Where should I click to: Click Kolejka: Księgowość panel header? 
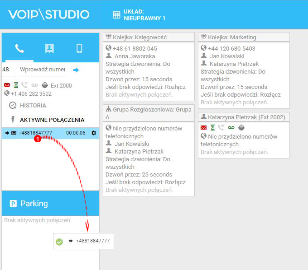149,37
